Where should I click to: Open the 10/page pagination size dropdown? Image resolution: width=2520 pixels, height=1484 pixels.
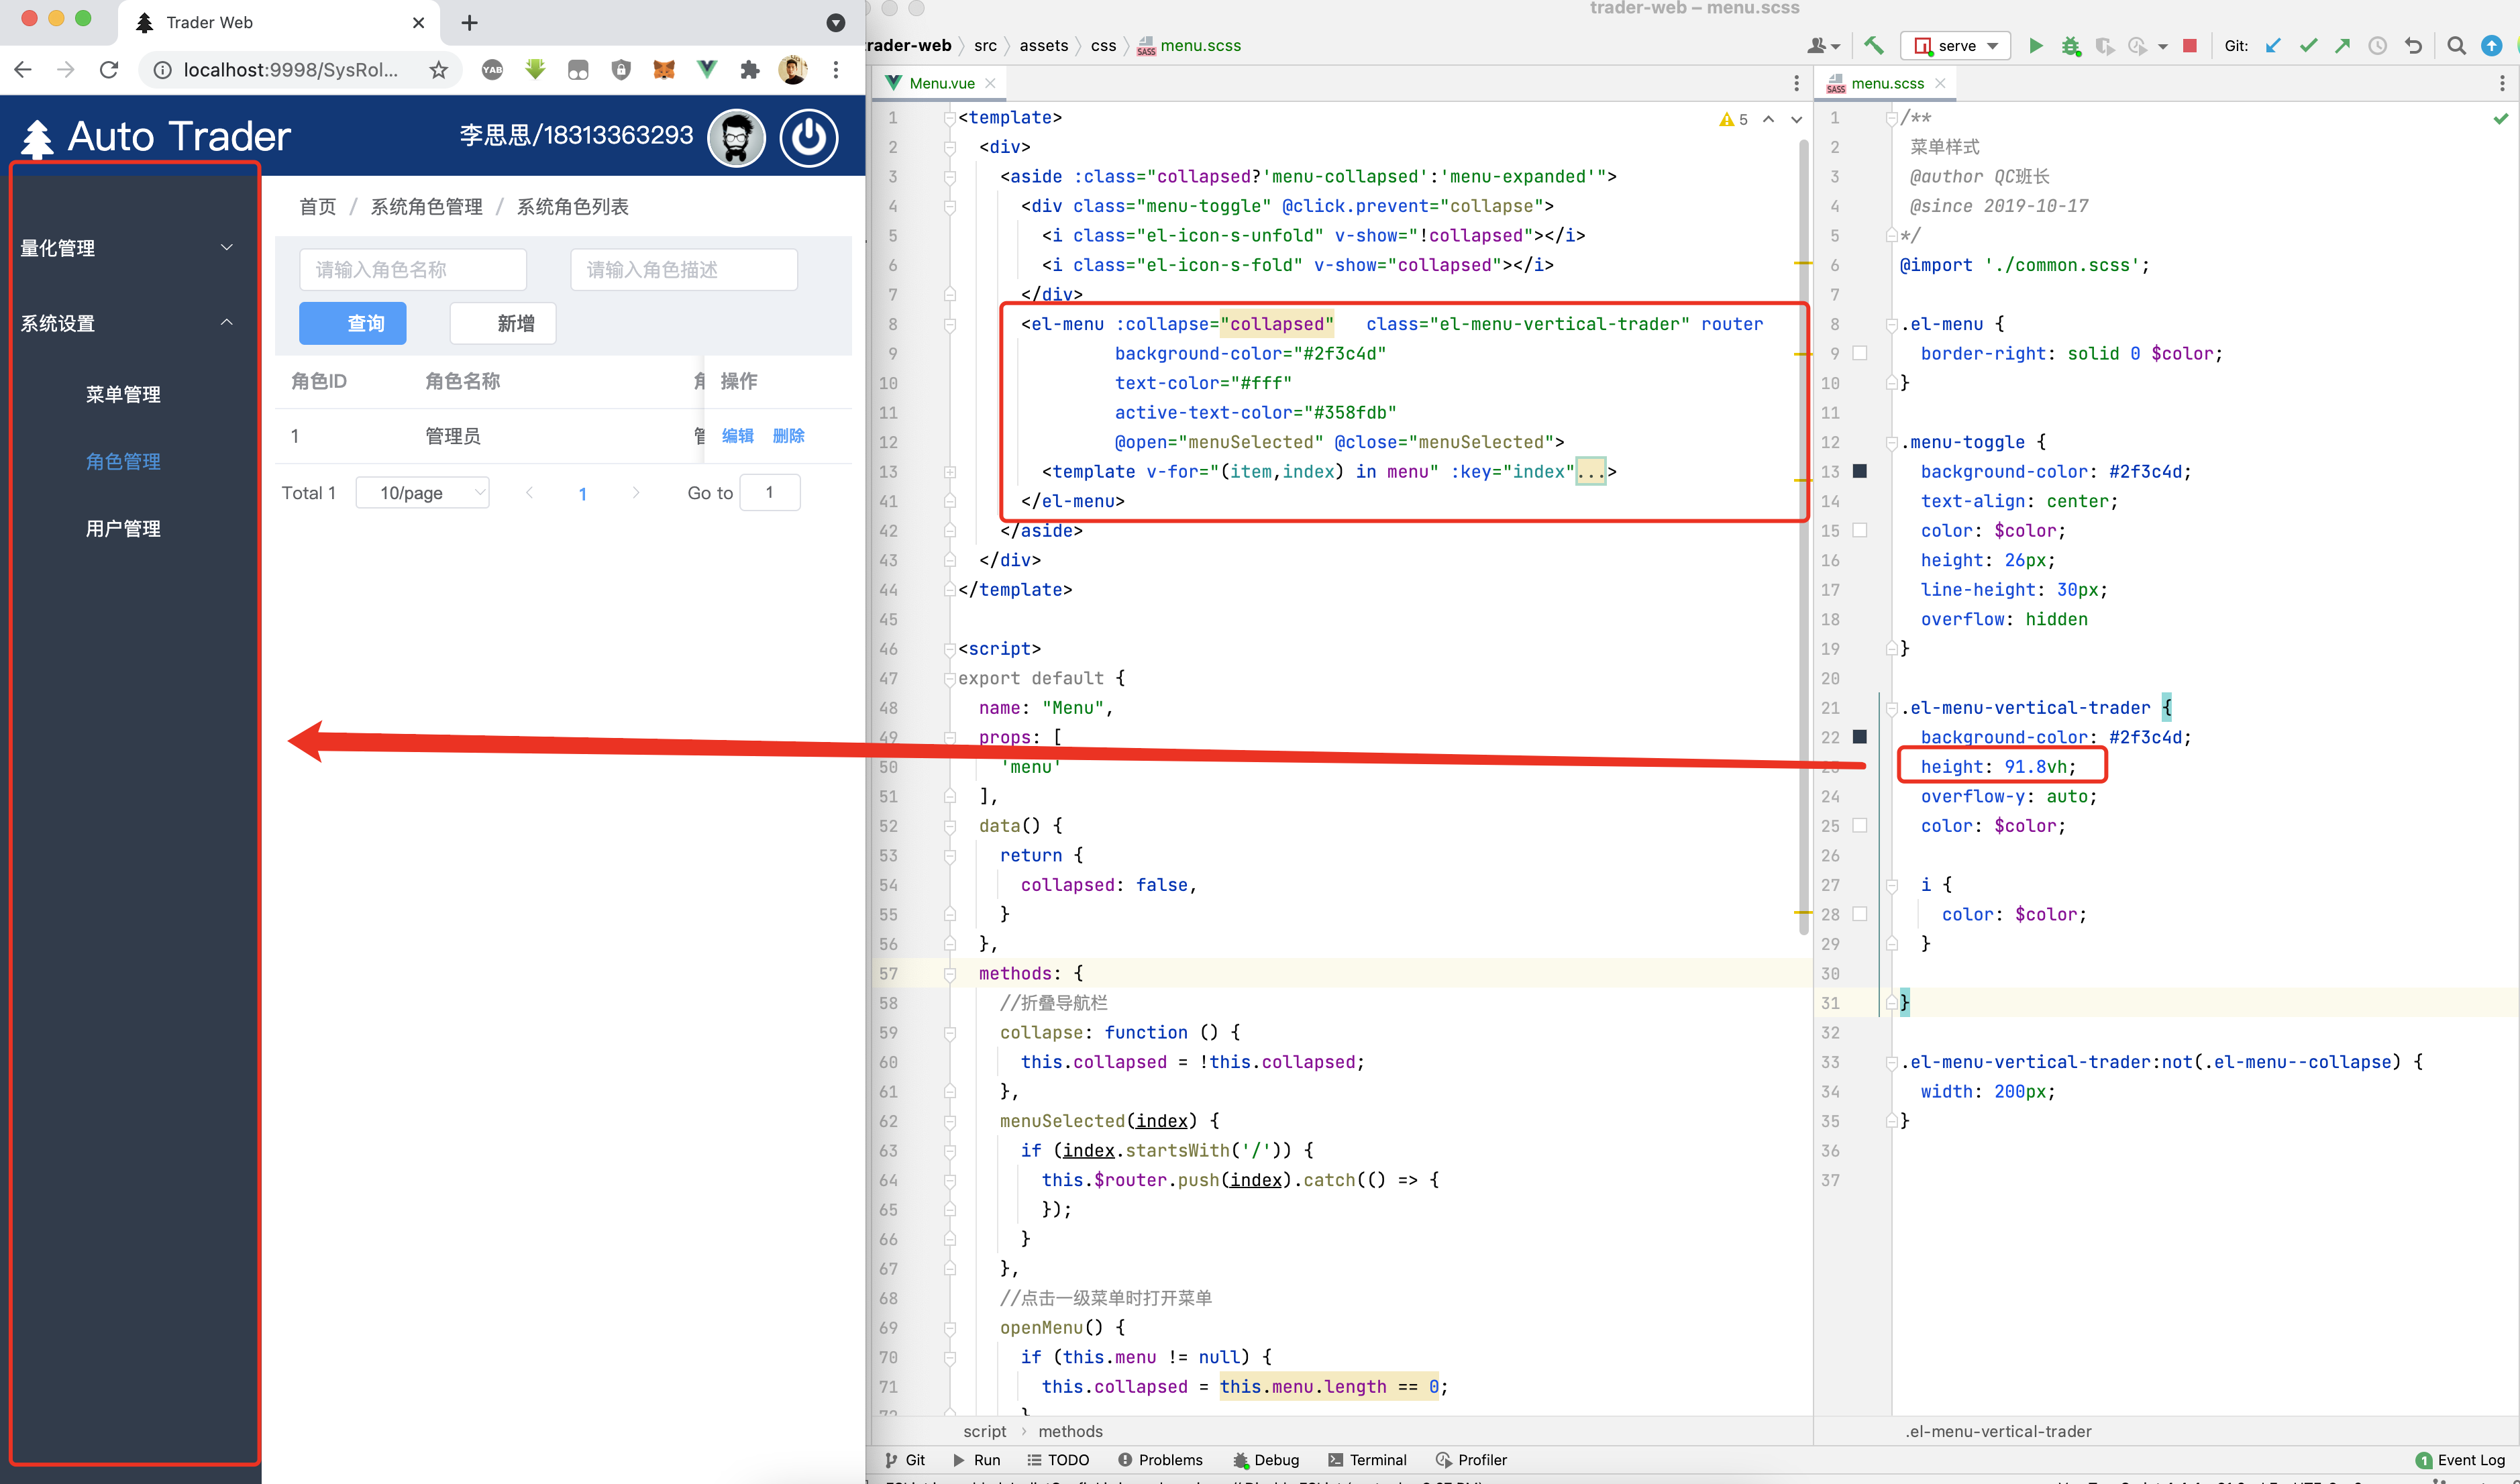(423, 493)
